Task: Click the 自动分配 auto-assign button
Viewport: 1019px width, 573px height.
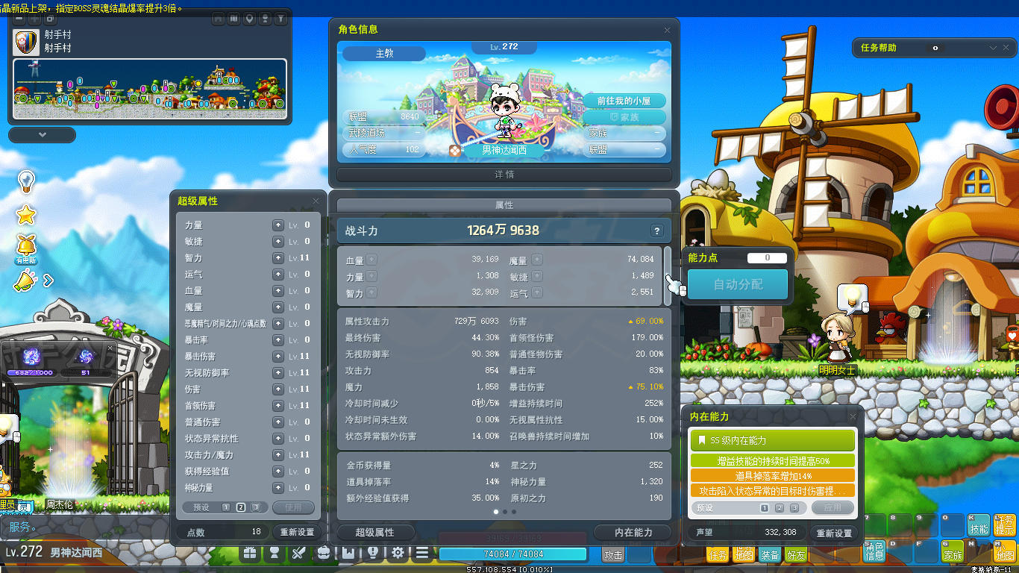Action: [737, 284]
